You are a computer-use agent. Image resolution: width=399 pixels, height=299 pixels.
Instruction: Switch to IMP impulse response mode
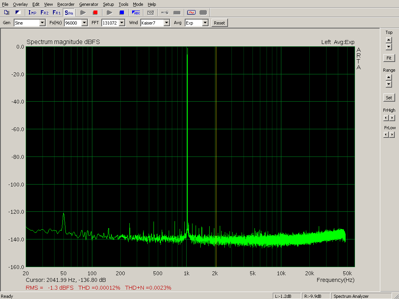click(x=32, y=12)
